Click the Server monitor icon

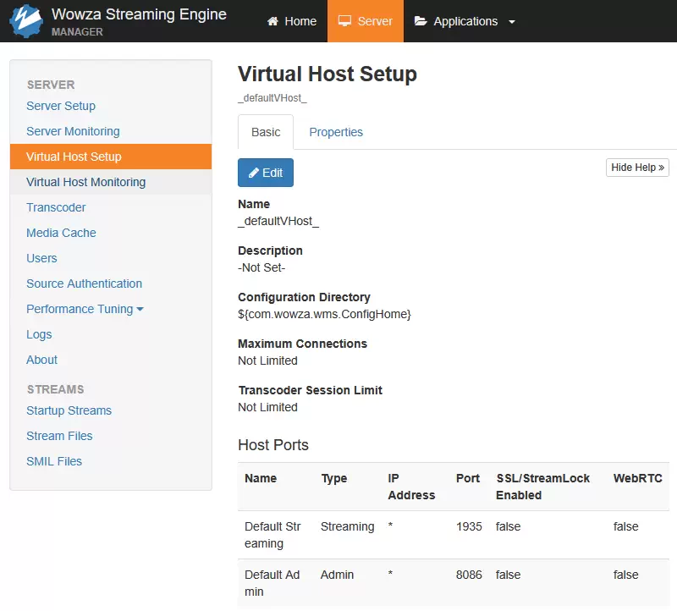point(344,21)
